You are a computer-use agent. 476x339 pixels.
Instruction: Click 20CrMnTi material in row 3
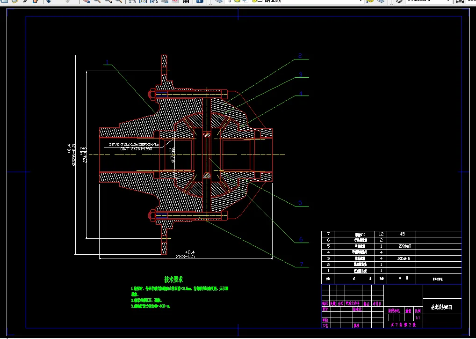(x=404, y=258)
